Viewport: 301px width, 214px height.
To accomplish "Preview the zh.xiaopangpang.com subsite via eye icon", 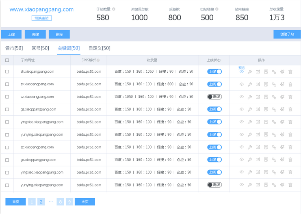I will click(x=242, y=72).
